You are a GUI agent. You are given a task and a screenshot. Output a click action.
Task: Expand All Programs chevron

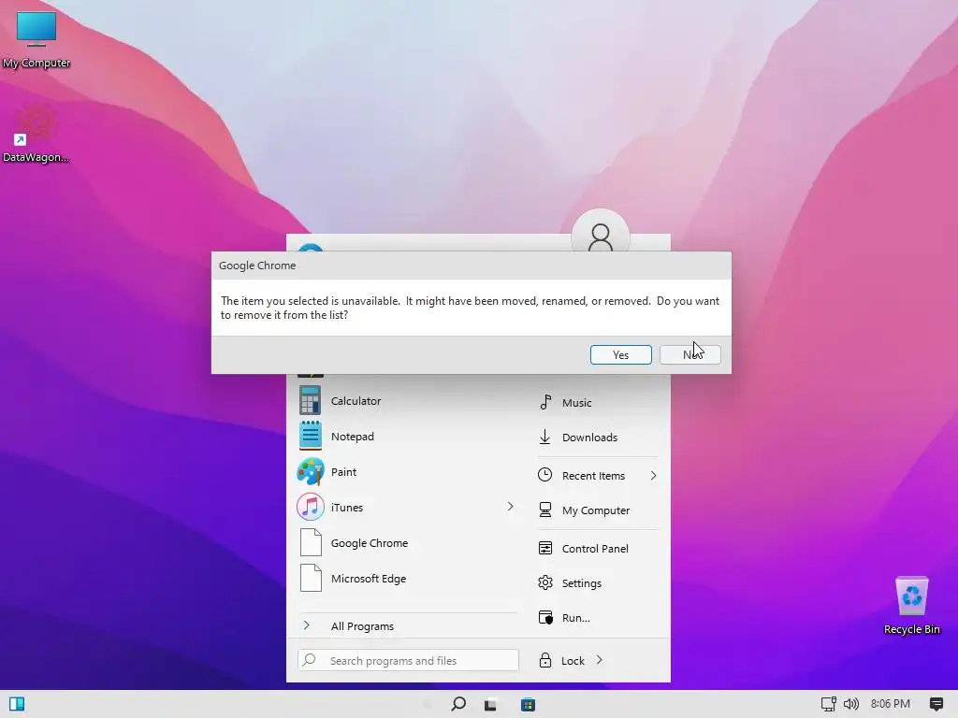click(307, 625)
